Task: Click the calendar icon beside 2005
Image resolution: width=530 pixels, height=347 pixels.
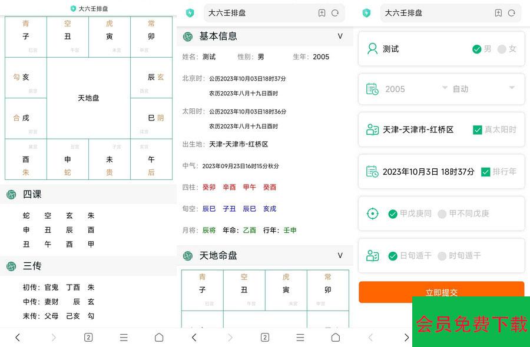Action: (x=373, y=89)
